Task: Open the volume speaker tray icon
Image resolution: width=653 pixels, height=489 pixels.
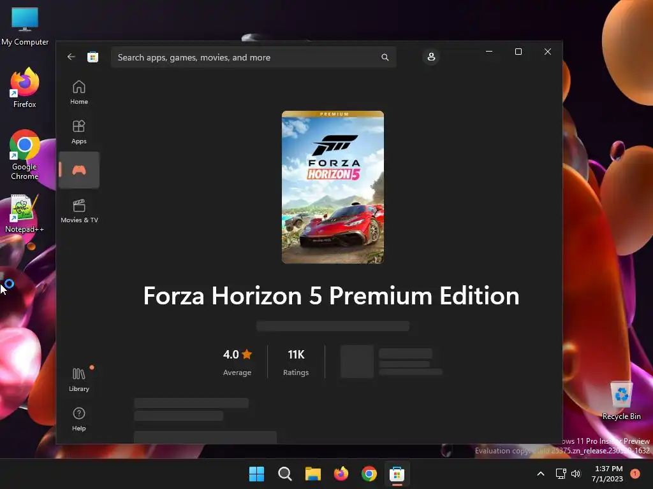Action: click(x=576, y=474)
